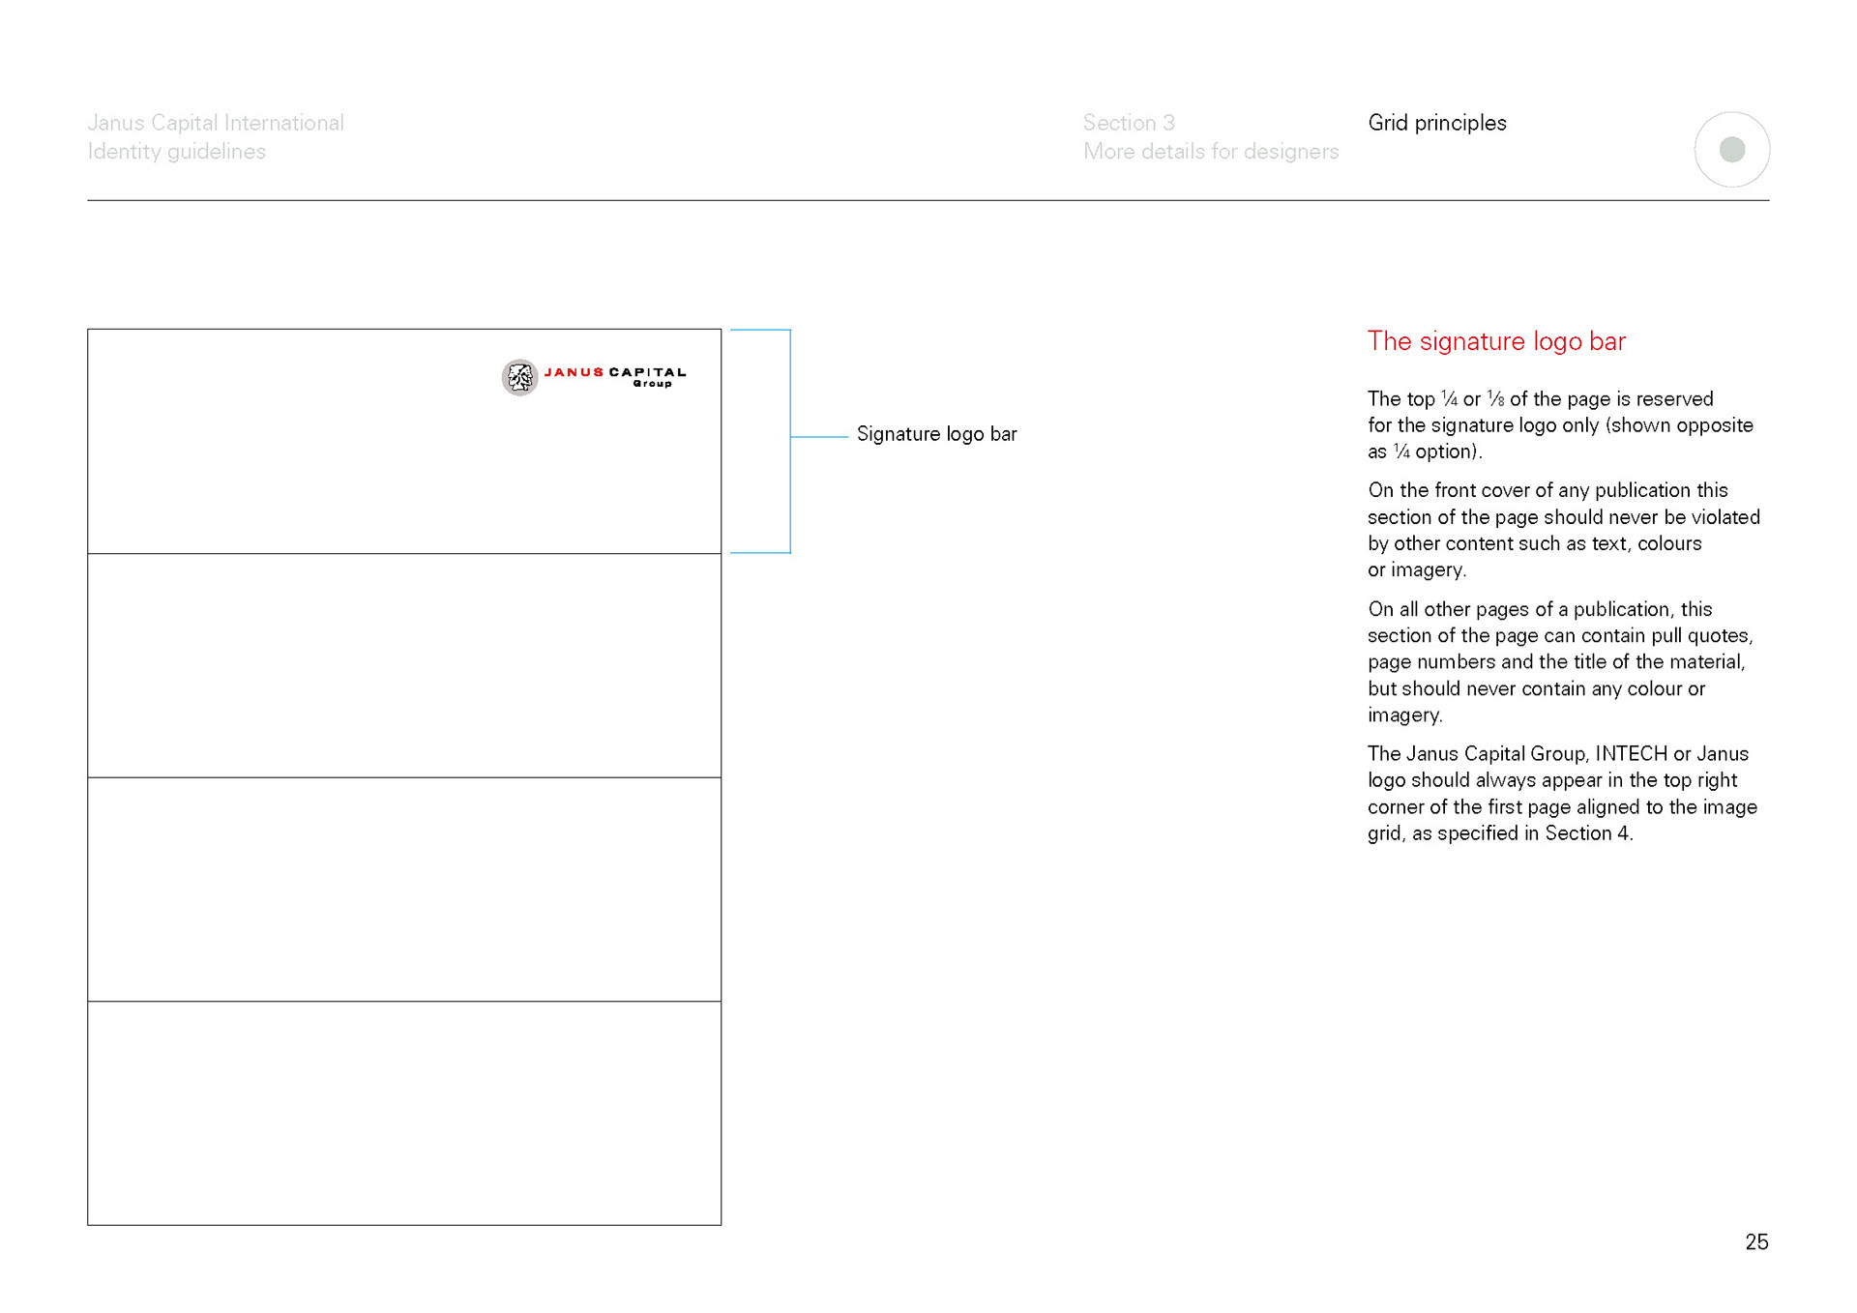The image size is (1857, 1313).
Task: Click the 'Signature logo bar' label
Action: [x=936, y=434]
